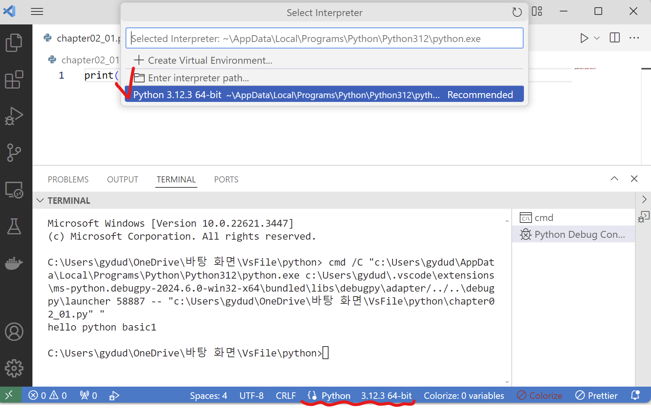
Task: Select Python 3.12.3 64-bit recommended interpreter
Action: tap(324, 95)
